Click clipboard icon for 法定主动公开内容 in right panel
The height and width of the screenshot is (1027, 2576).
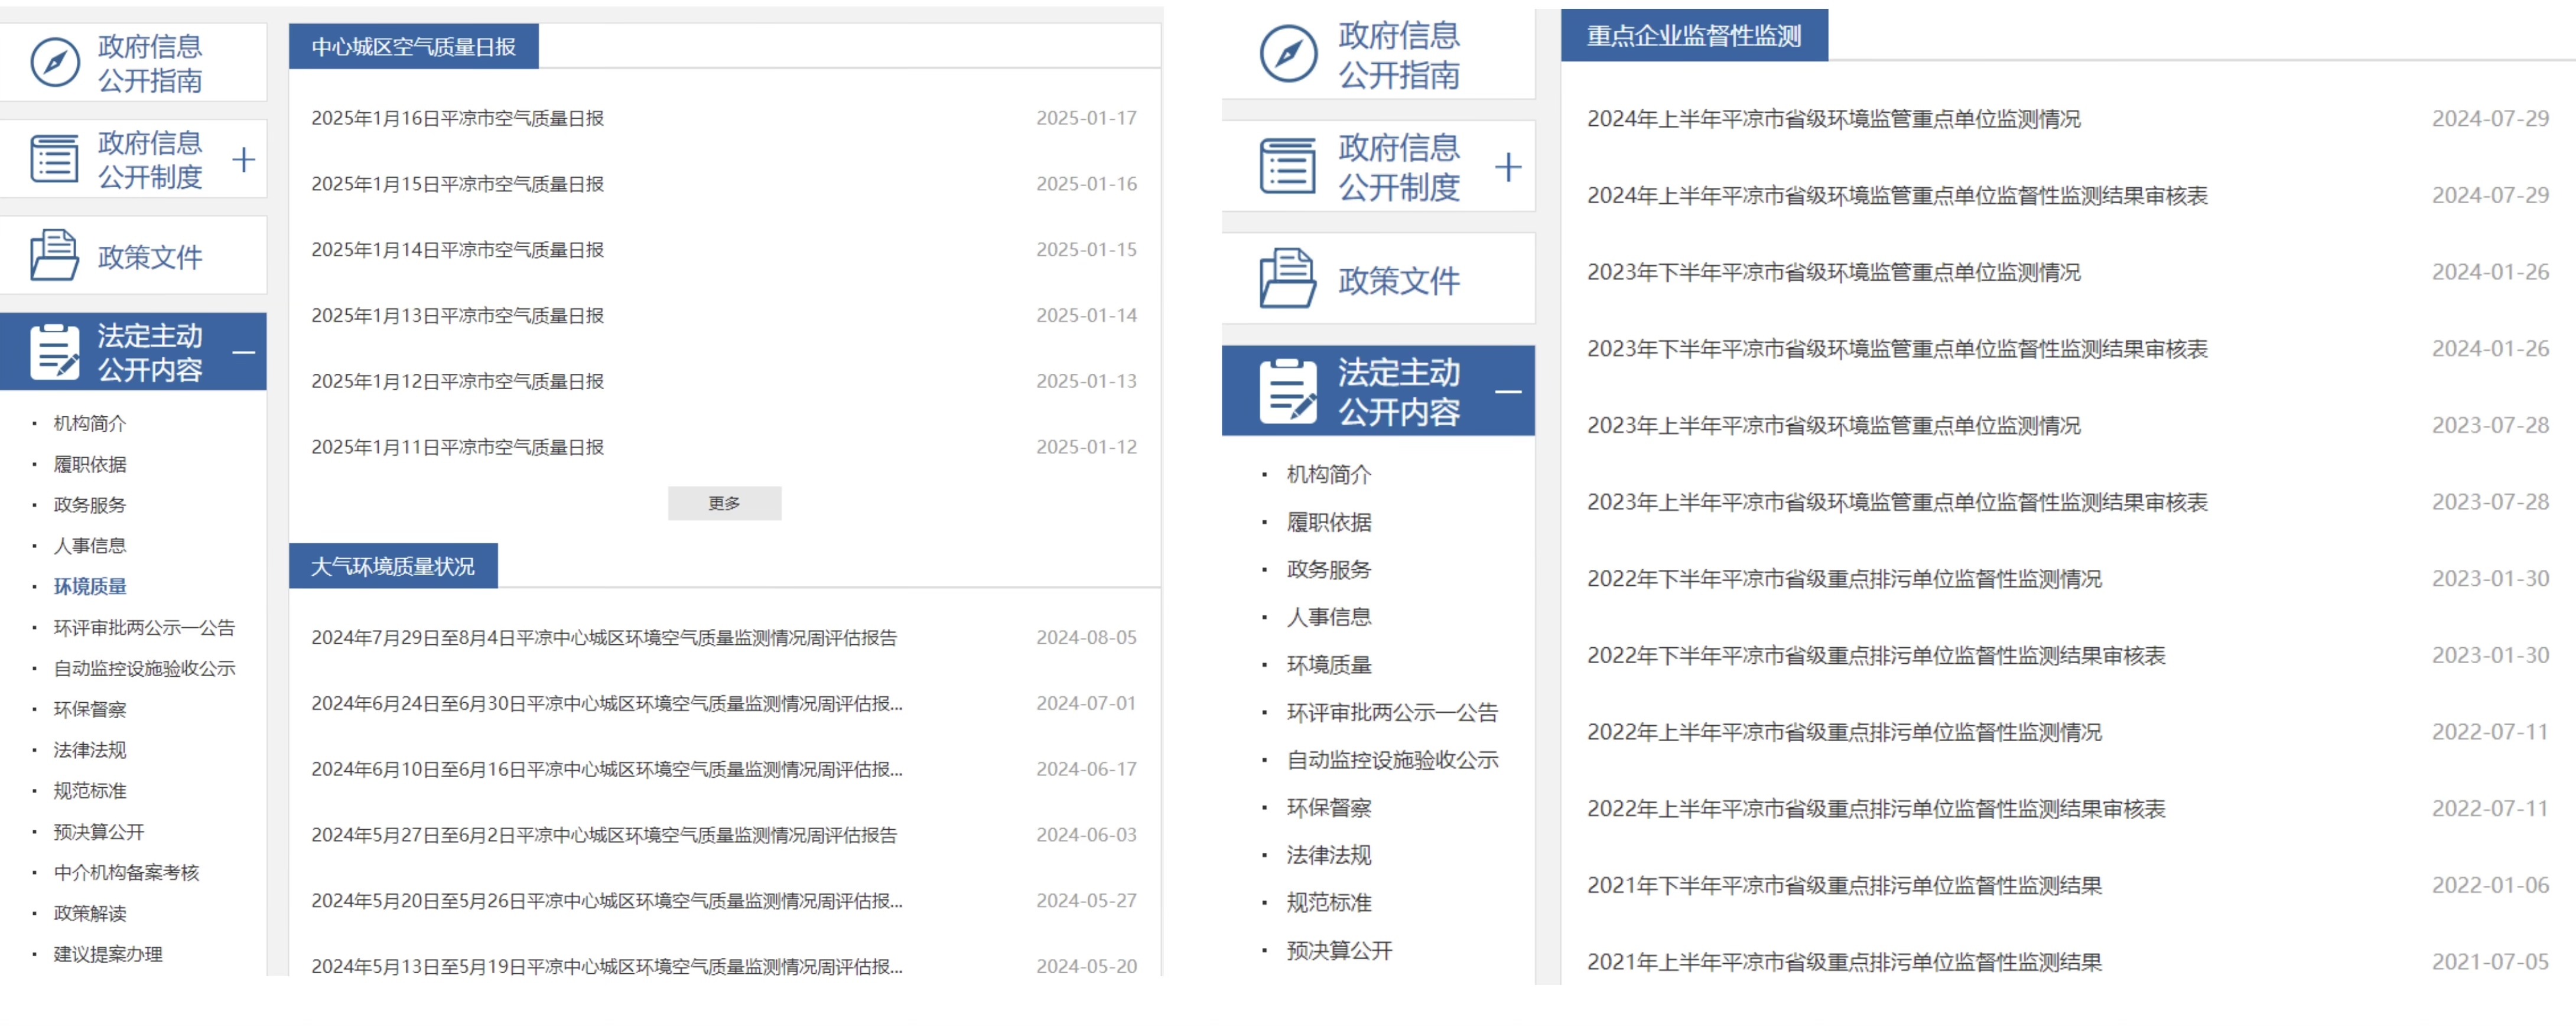(x=1288, y=391)
